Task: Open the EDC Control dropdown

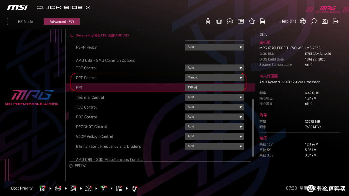Action: coord(214,116)
